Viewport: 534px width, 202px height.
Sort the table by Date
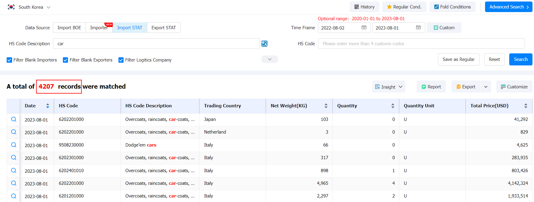[48, 106]
